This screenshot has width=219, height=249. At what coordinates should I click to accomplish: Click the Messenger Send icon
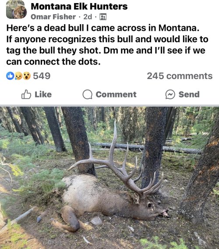click(x=170, y=94)
